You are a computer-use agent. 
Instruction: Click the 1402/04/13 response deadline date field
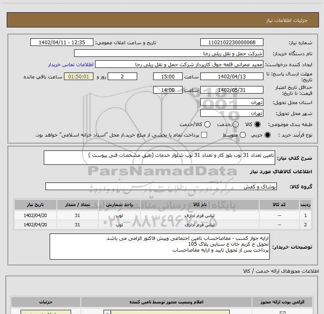pos(231,76)
